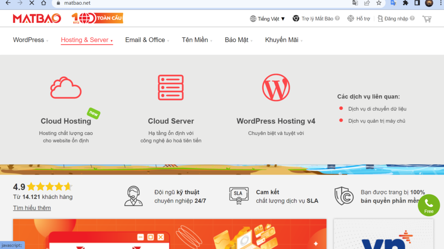Click the SLA certificate icon
Screen dimensions: 444x249
238,194
